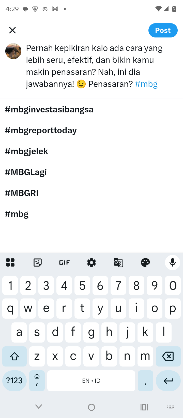
Task: Start voice typing with the microphone
Action: (x=172, y=262)
